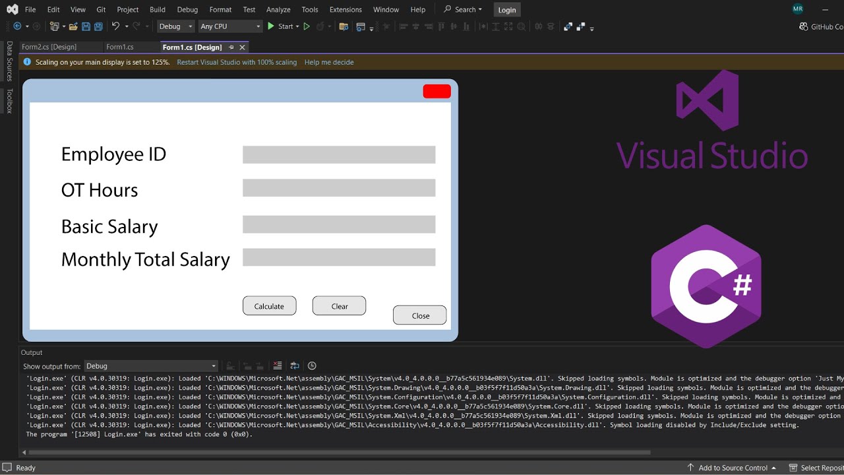Click the Close button on form
The width and height of the screenshot is (844, 475).
point(420,315)
